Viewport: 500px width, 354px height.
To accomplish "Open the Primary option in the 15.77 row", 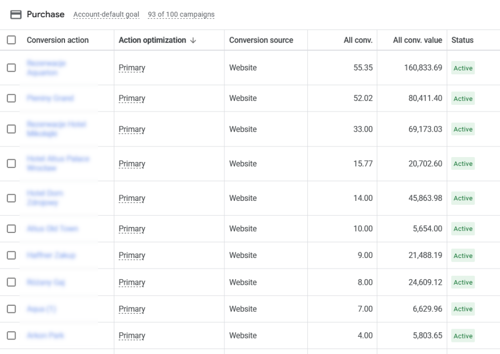I will tap(132, 164).
